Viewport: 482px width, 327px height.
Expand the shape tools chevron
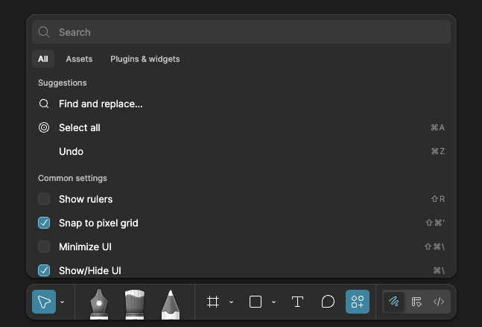pyautogui.click(x=273, y=302)
